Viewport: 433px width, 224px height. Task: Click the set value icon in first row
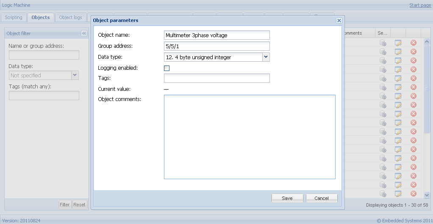tap(383, 43)
